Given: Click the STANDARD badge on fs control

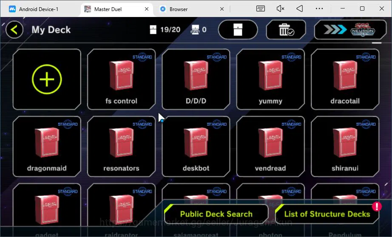Looking at the screenshot, I should pos(142,57).
